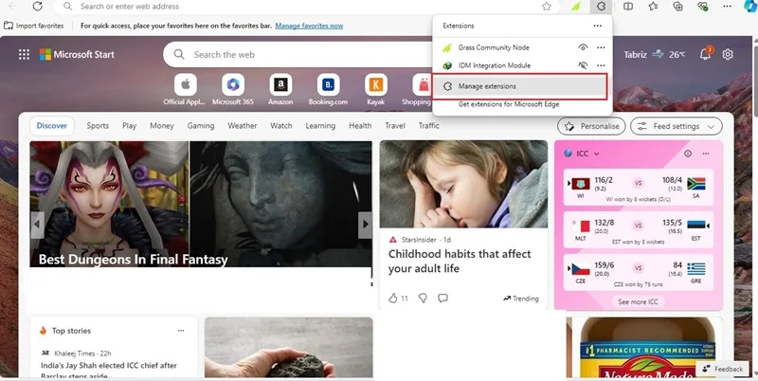Screen dimensions: 758x381
Task: Open Shopping quick link
Action: point(419,89)
